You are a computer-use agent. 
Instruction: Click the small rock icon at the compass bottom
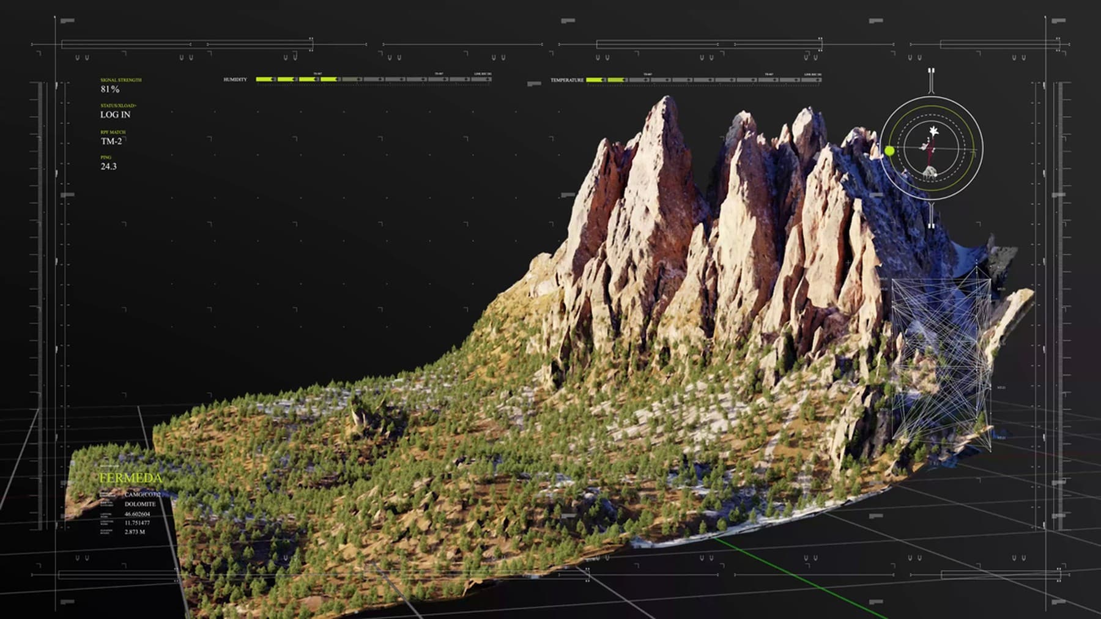930,172
